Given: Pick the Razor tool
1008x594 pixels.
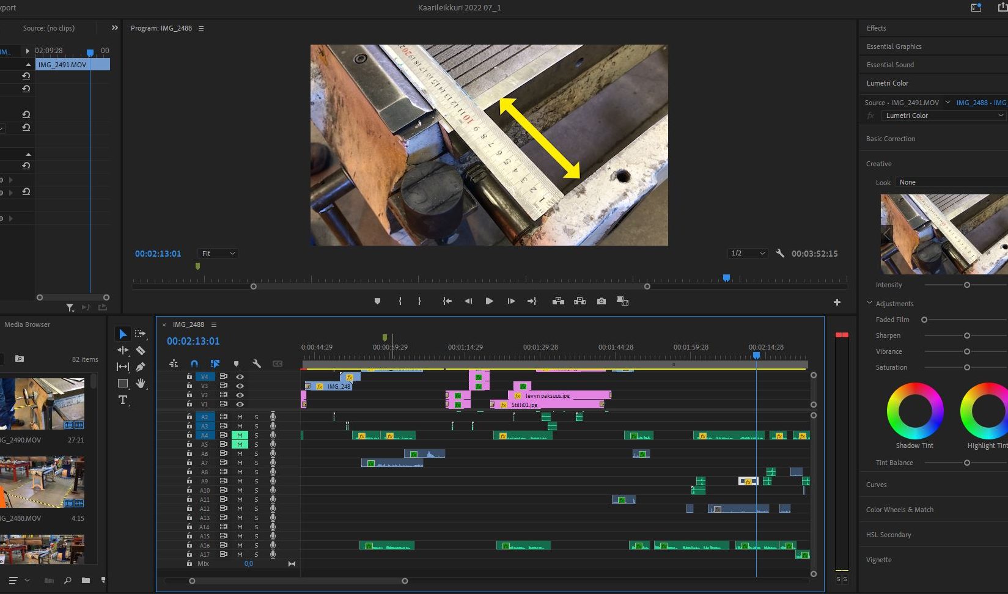Looking at the screenshot, I should [141, 350].
